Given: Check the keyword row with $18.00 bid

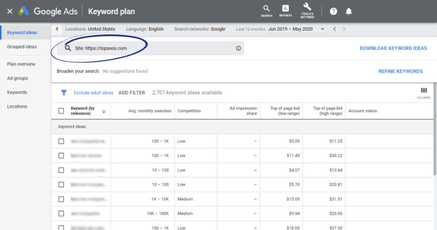Looking at the screenshot, I should coord(61,227).
